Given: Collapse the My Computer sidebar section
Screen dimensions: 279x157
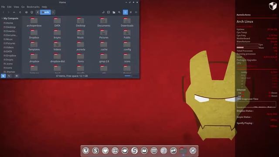Looking at the screenshot, I should pyautogui.click(x=2, y=18).
